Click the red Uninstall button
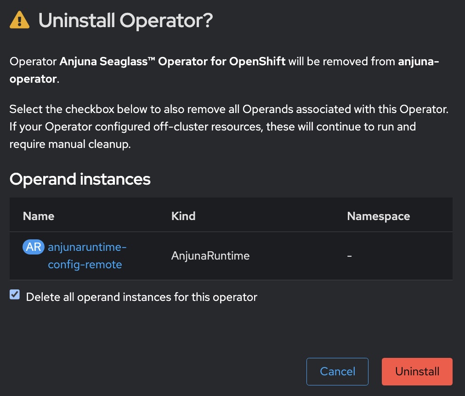 pos(417,371)
